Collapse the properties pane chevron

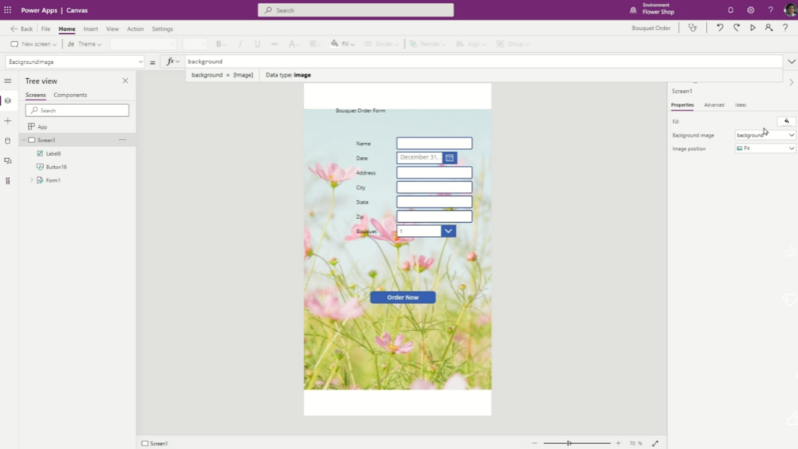791,82
